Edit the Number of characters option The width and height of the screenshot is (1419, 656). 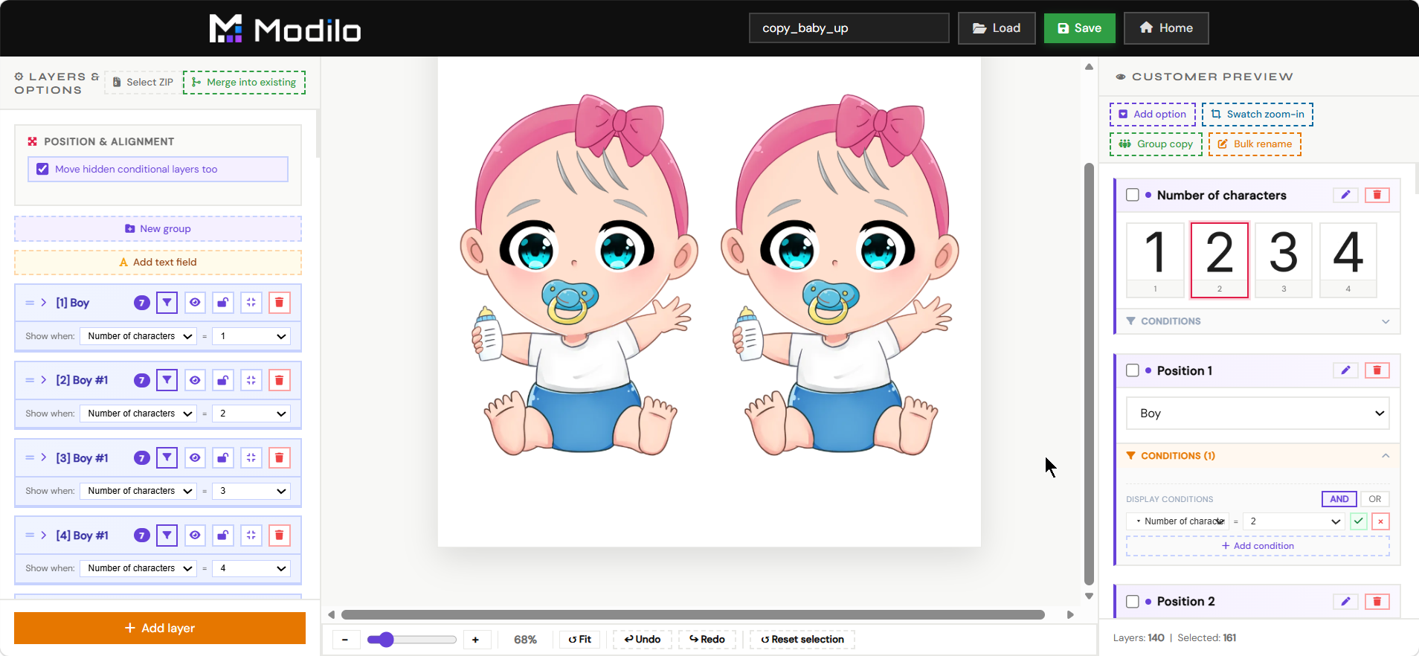coord(1345,195)
